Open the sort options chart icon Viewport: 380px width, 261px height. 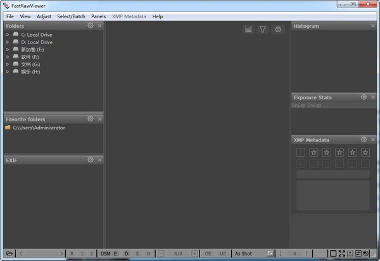pyautogui.click(x=249, y=29)
